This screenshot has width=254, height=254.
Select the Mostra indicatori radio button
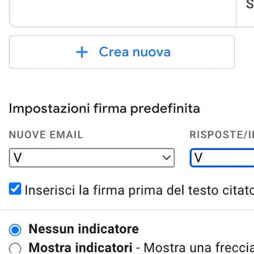tap(15, 248)
